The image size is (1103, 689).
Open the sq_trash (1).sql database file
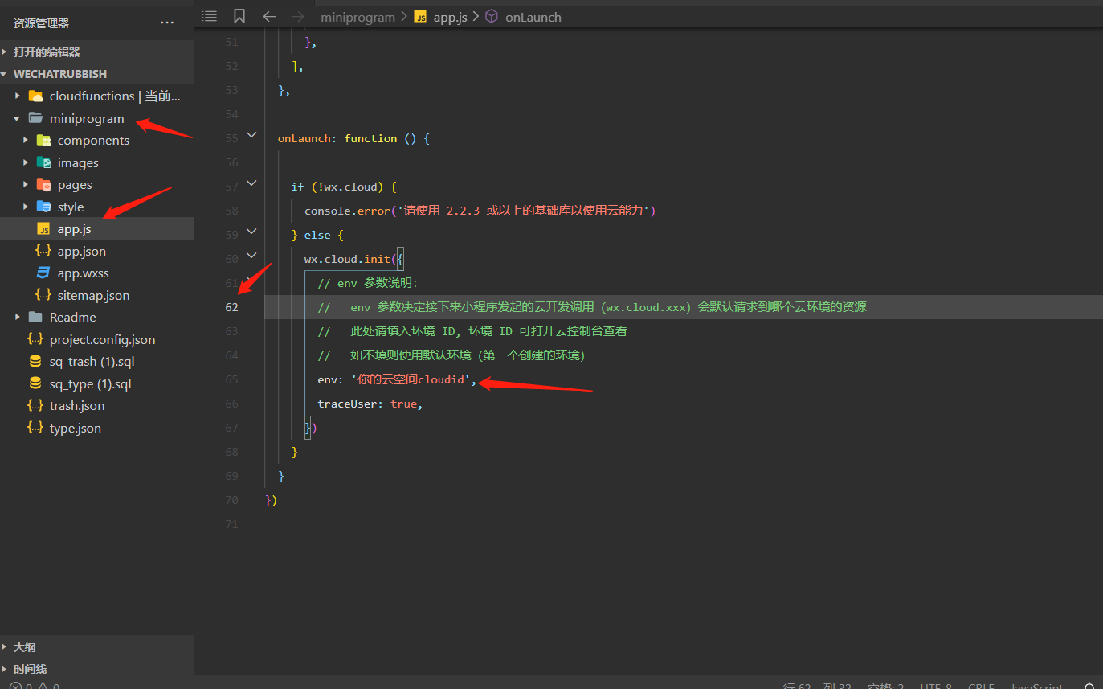point(90,362)
